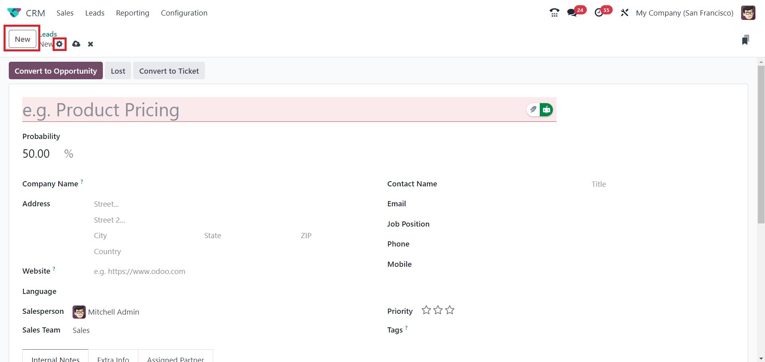The image size is (765, 362).
Task: Open the Reporting menu
Action: [132, 13]
